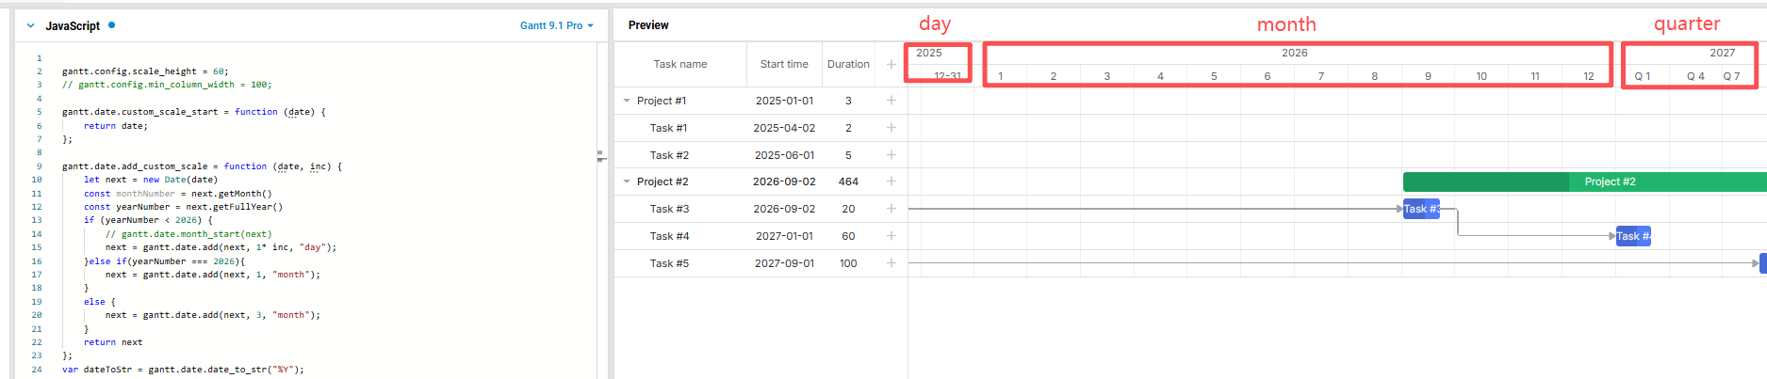This screenshot has height=379, width=1767.
Task: Click the Preview panel tab
Action: pos(648,25)
